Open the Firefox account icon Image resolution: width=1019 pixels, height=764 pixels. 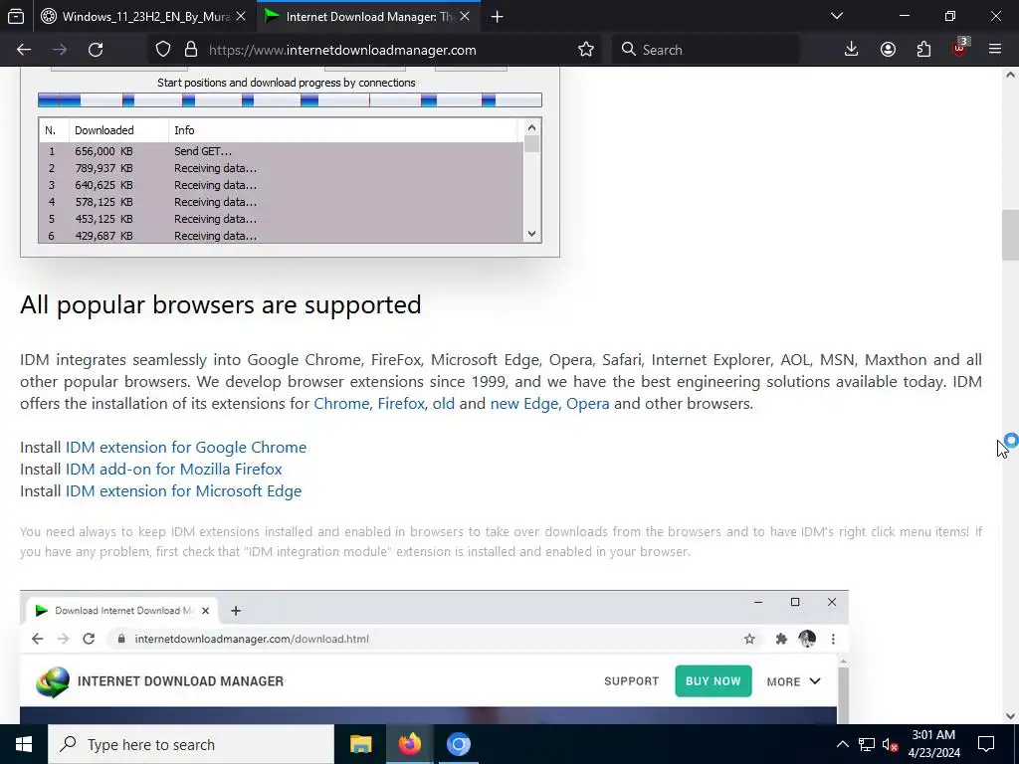coord(888,50)
